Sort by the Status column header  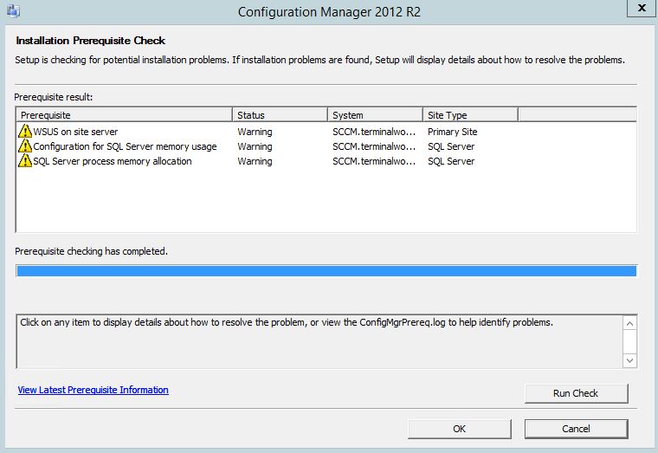280,115
